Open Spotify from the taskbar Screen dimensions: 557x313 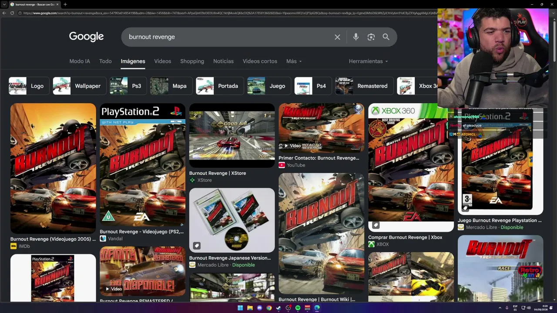coord(298,308)
